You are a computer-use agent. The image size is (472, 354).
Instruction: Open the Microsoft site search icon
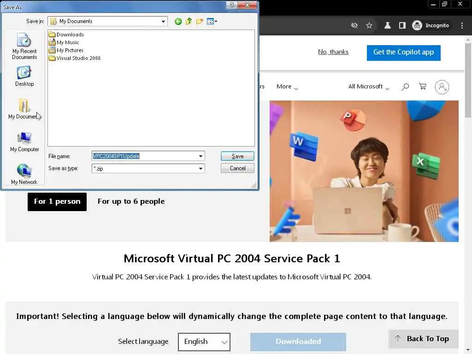(405, 87)
